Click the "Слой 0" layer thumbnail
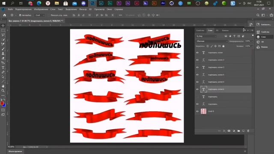 click(204, 111)
